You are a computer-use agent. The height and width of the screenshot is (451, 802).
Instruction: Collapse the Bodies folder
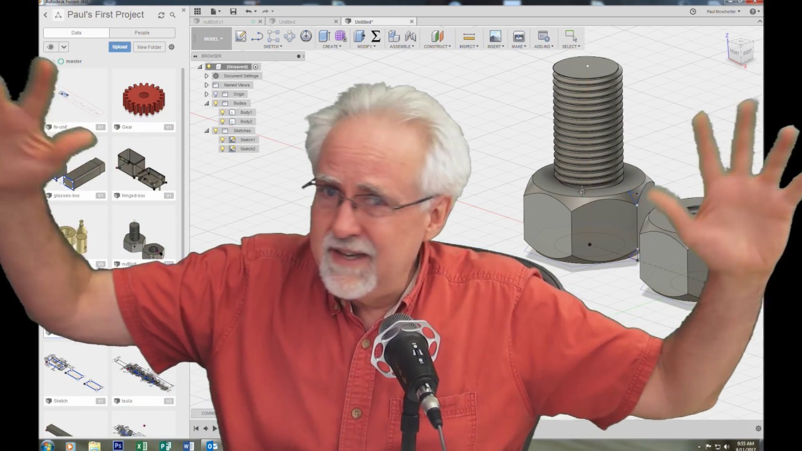[x=206, y=103]
